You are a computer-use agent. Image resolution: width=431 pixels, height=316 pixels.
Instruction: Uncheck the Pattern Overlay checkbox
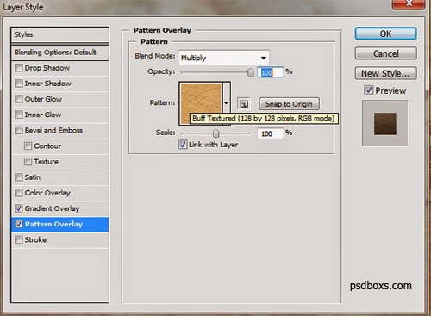click(19, 224)
